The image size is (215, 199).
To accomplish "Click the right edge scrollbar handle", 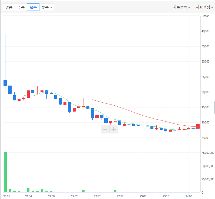I will tap(214, 107).
